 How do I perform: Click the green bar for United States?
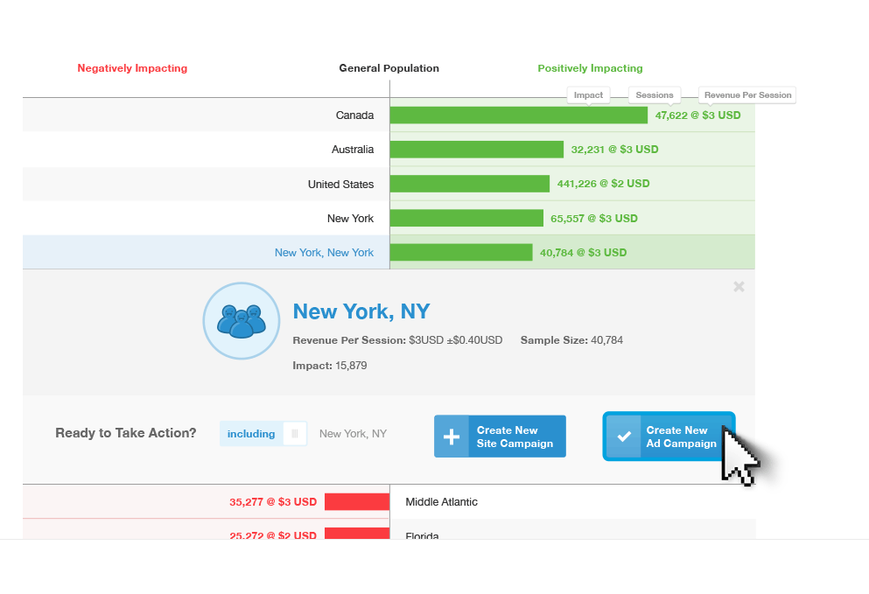[x=469, y=184]
